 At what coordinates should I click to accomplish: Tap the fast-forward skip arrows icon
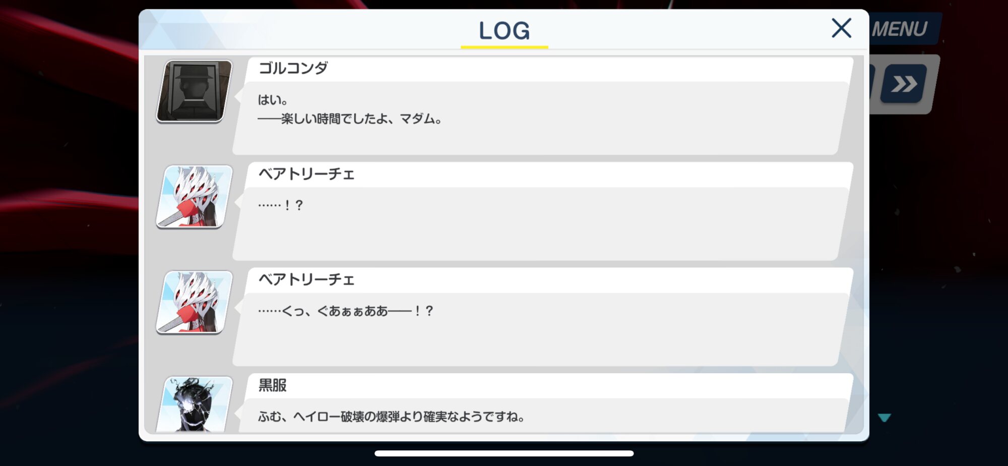904,84
